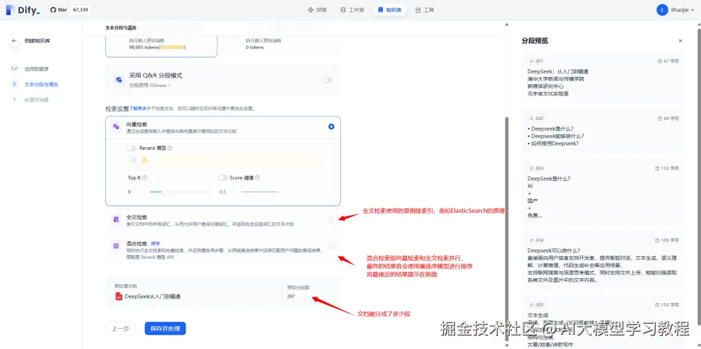This screenshot has height=349, width=701.
Task: Click the preview text 清华大学新闻与传播学院
Action: (556, 79)
